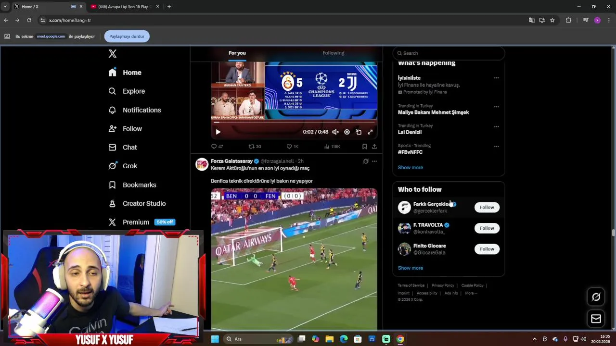Open Explore in the sidebar
This screenshot has height=346, width=616.
[127, 91]
